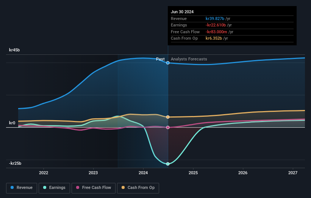Click the Cash From Op label in tooltip

184,39
